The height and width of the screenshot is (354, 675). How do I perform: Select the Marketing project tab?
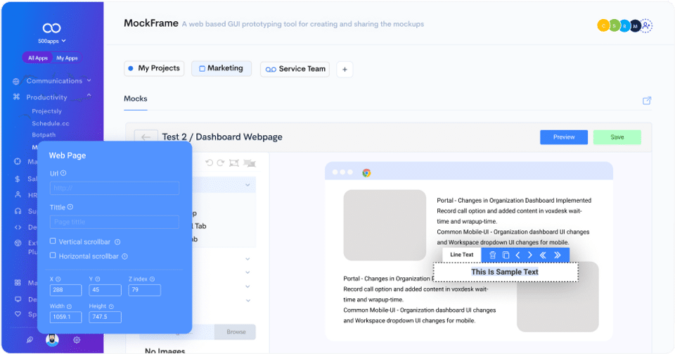coord(221,68)
